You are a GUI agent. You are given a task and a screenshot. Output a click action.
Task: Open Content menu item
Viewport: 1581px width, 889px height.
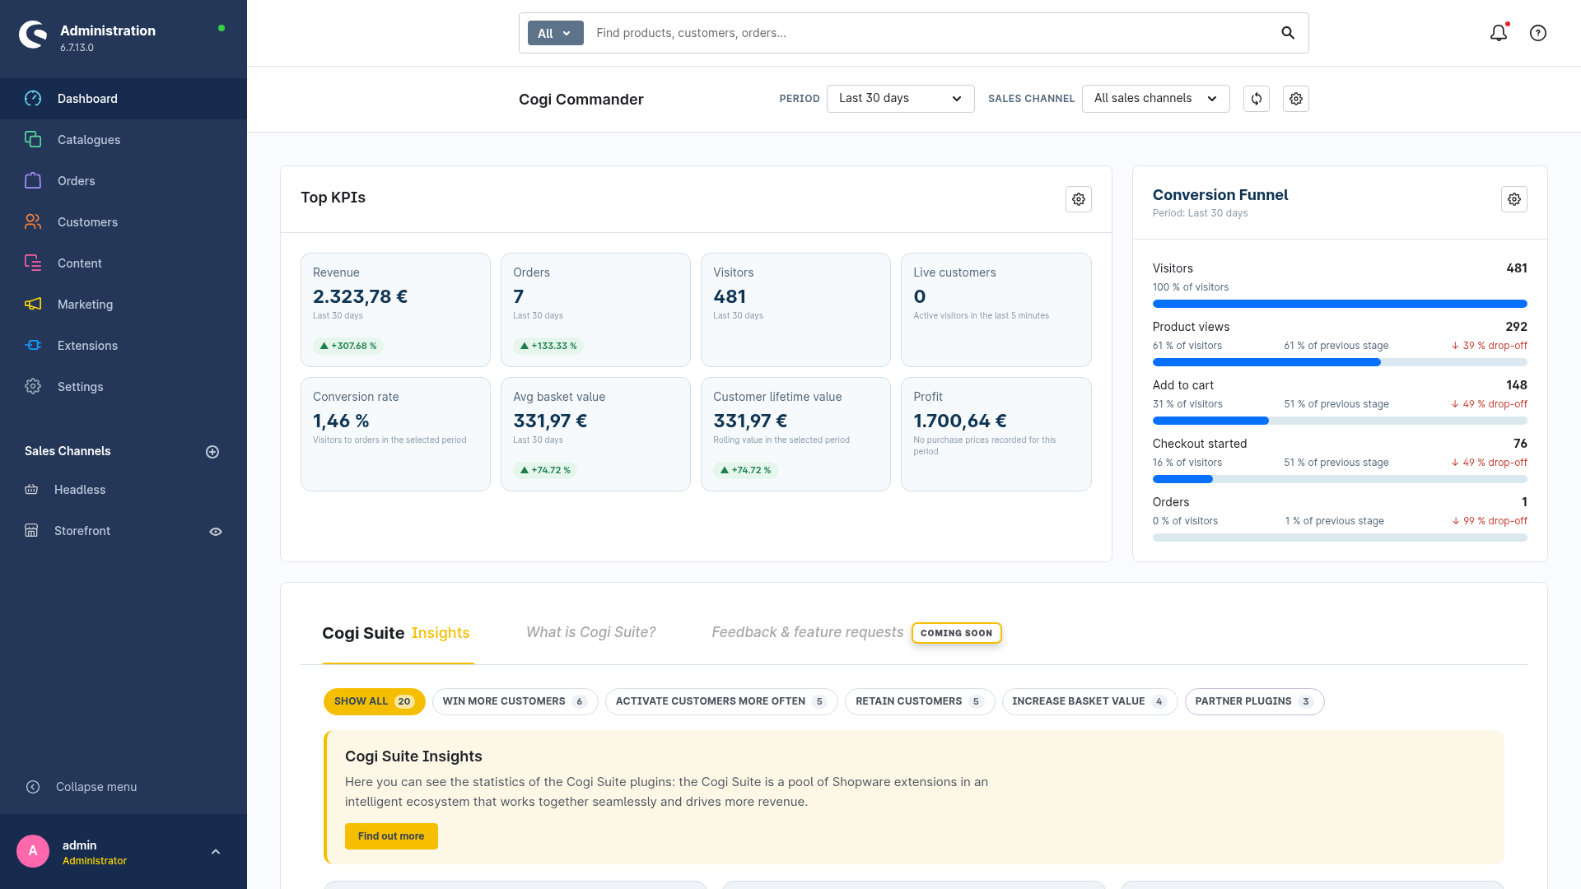pos(124,263)
